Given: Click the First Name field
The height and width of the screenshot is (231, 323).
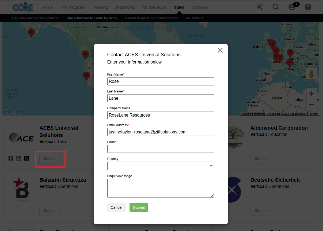Looking at the screenshot, I should tap(161, 81).
